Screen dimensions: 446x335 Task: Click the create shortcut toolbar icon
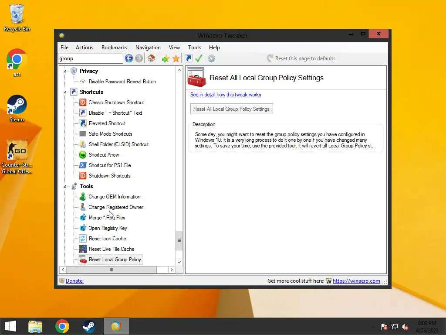(188, 58)
